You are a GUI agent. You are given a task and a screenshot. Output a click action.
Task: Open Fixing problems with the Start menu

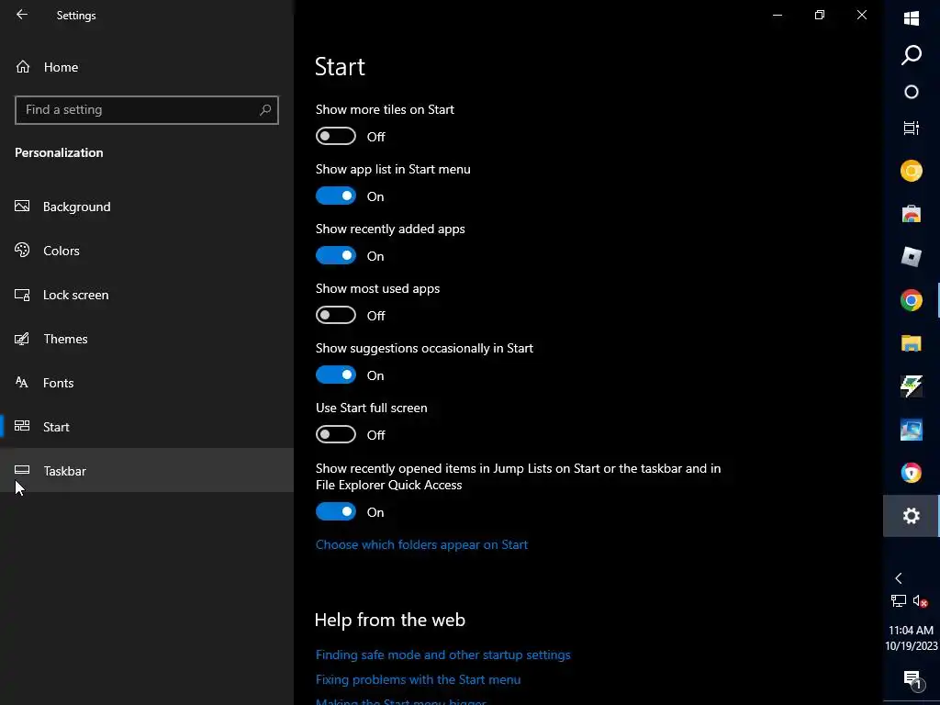418,679
